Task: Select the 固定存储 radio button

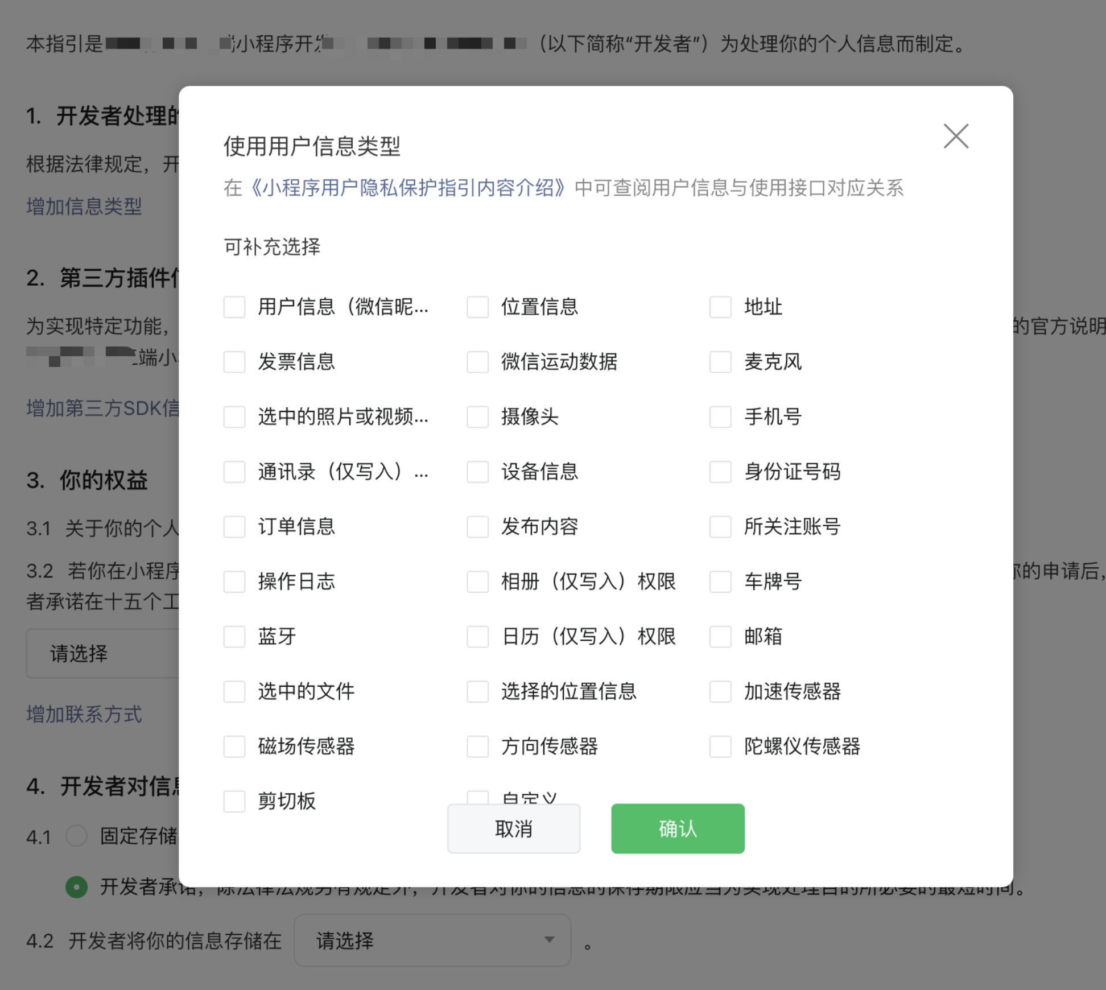Action: 77,836
